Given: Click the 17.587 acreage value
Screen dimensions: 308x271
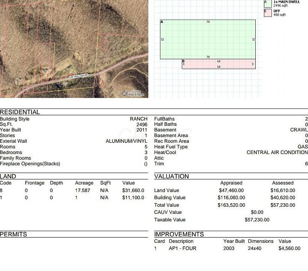Looking at the screenshot, I should click(82, 190).
